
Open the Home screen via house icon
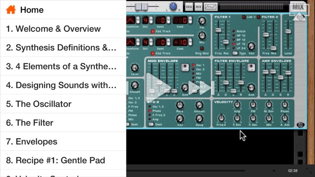click(x=11, y=10)
